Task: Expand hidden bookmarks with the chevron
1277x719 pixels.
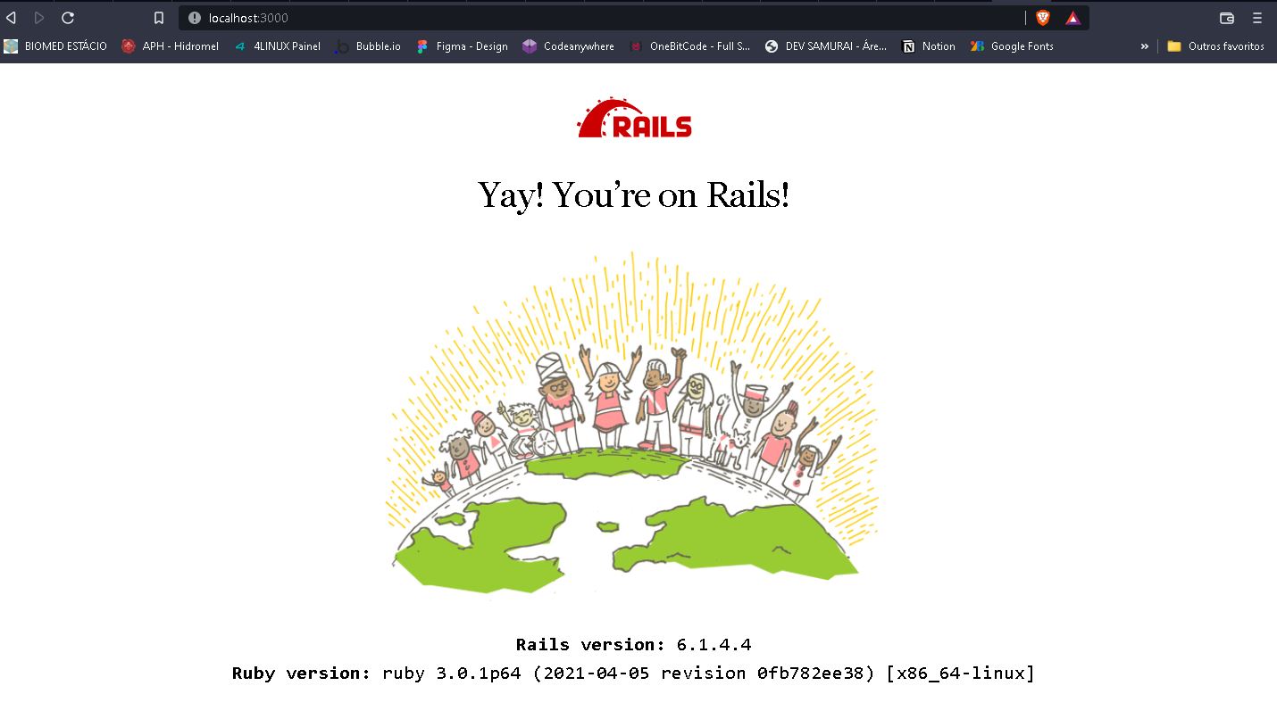Action: coord(1146,46)
